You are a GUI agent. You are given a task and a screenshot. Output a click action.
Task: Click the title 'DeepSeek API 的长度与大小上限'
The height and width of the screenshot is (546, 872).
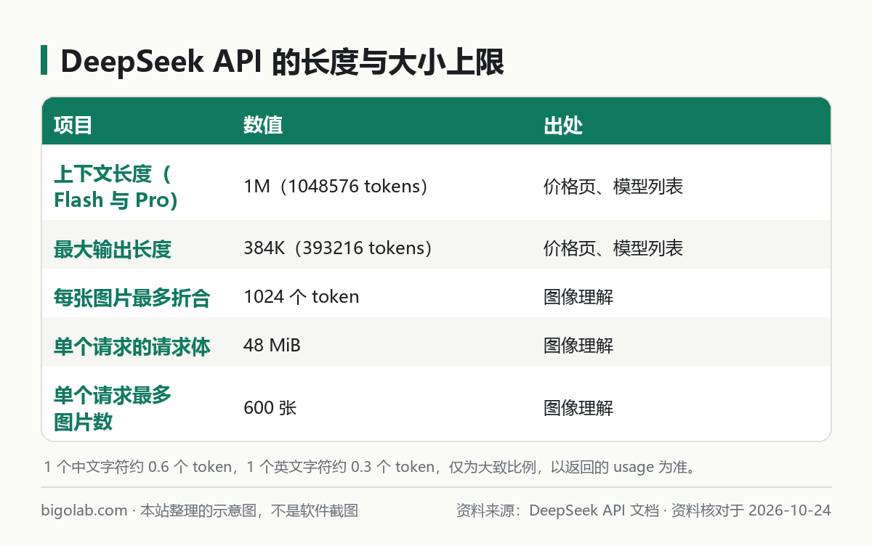point(283,62)
